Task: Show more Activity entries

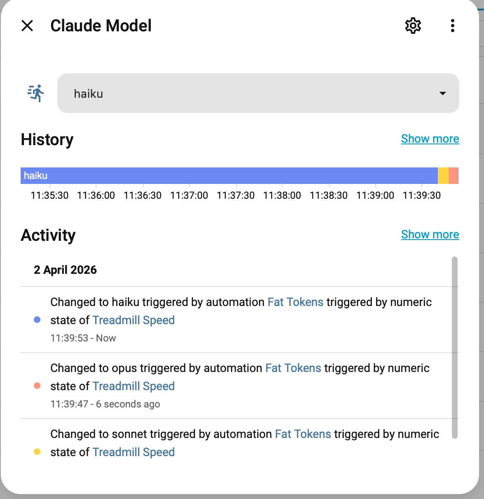Action: point(430,234)
